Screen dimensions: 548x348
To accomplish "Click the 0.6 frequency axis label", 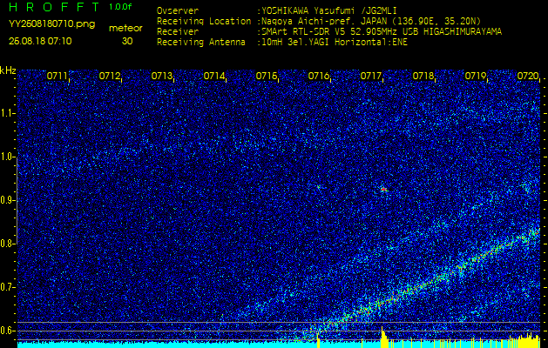I will (6, 331).
